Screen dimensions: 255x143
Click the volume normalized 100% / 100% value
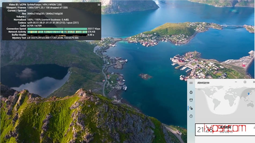pos(48,20)
